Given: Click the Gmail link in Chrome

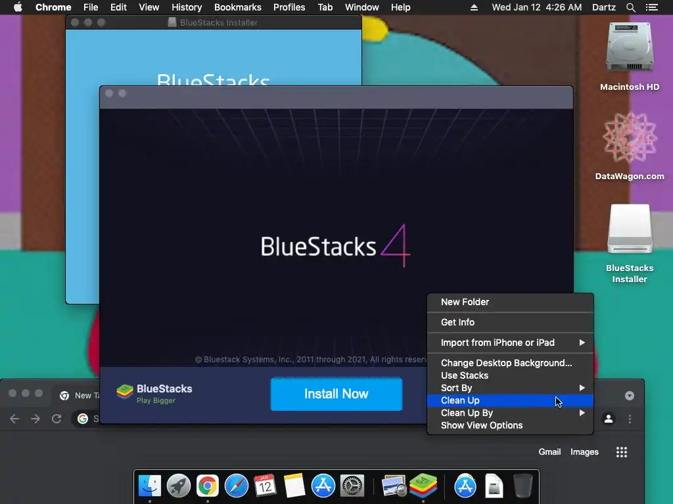Looking at the screenshot, I should click(x=549, y=451).
